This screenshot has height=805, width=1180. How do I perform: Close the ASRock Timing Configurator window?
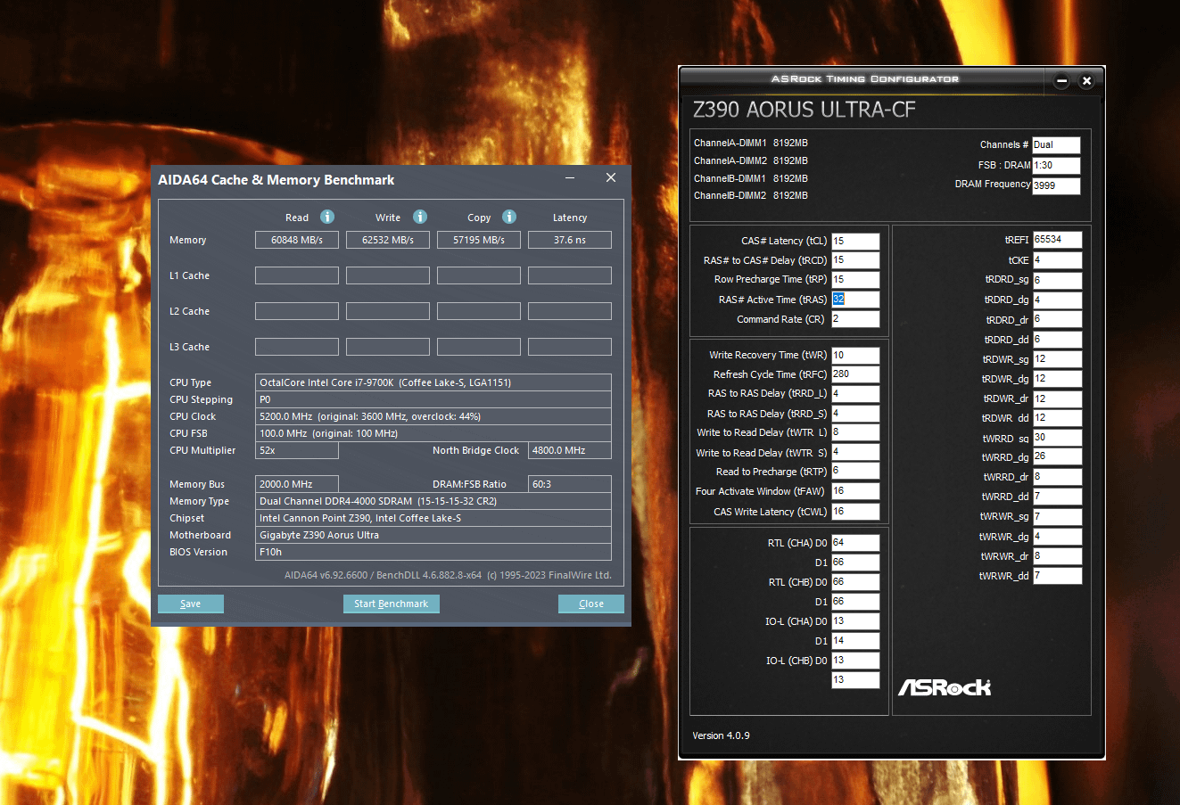[x=1086, y=81]
